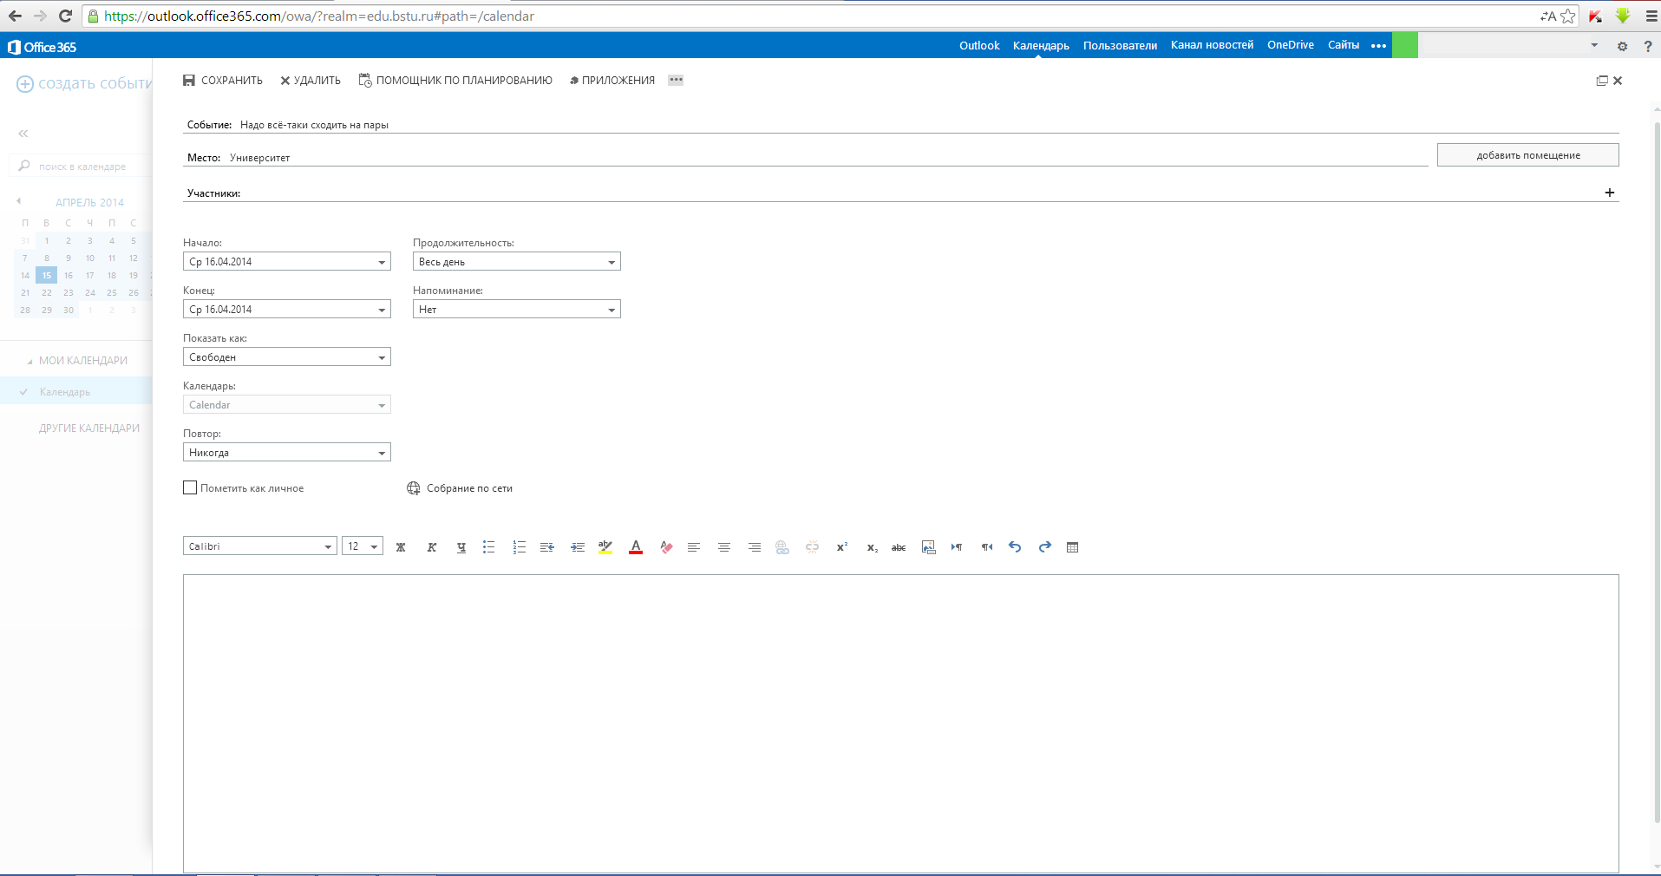The width and height of the screenshot is (1661, 876).
Task: Align text to the right
Action: (755, 547)
